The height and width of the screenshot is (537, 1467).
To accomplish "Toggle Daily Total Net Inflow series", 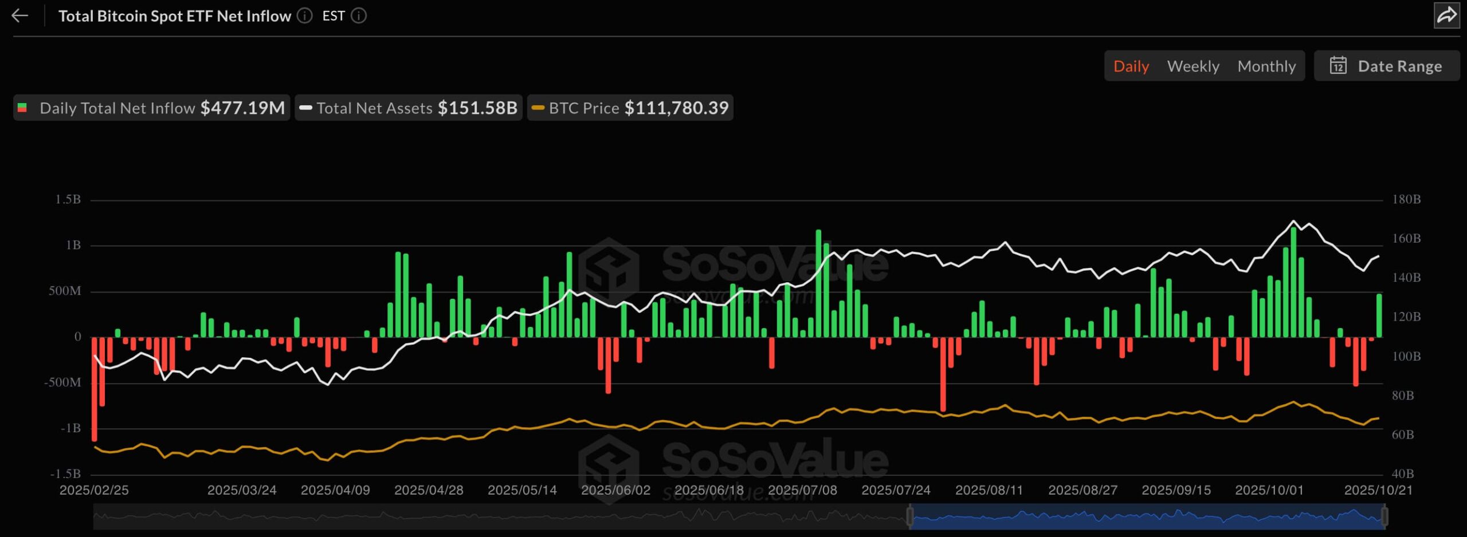I will (x=151, y=108).
